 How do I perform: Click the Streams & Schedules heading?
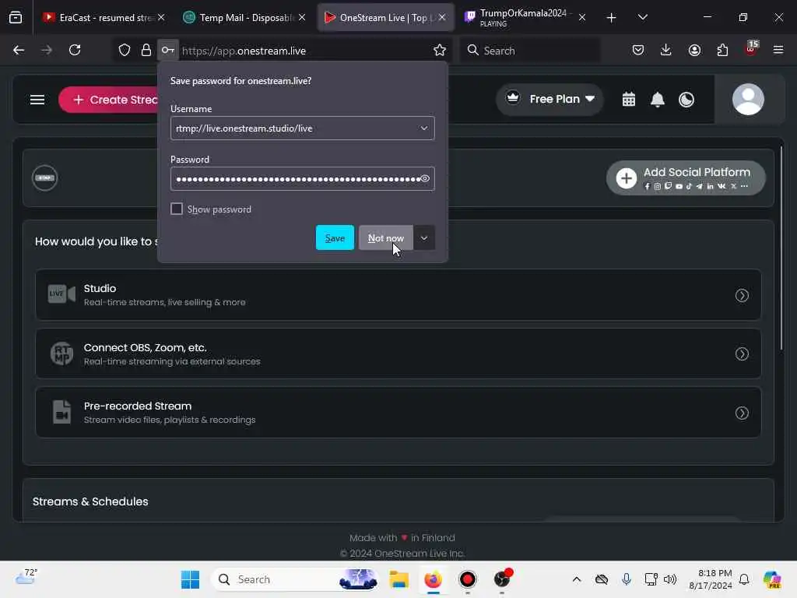click(x=90, y=501)
